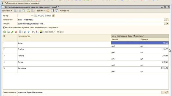Click the list-lines icon after help

pos(52,11)
